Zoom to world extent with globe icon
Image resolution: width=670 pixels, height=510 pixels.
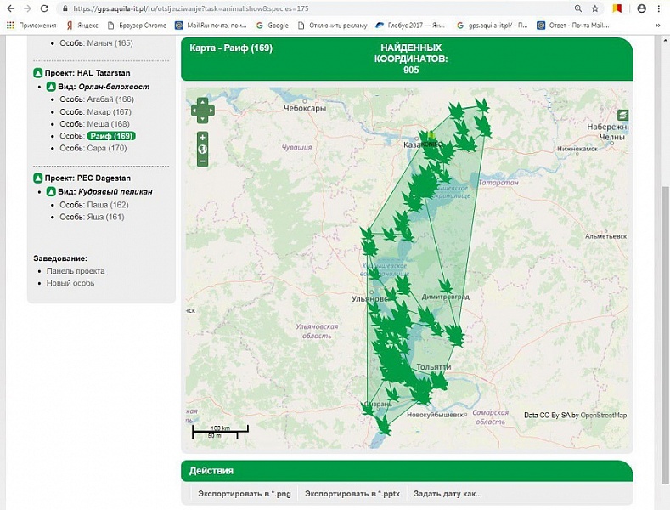tap(203, 150)
